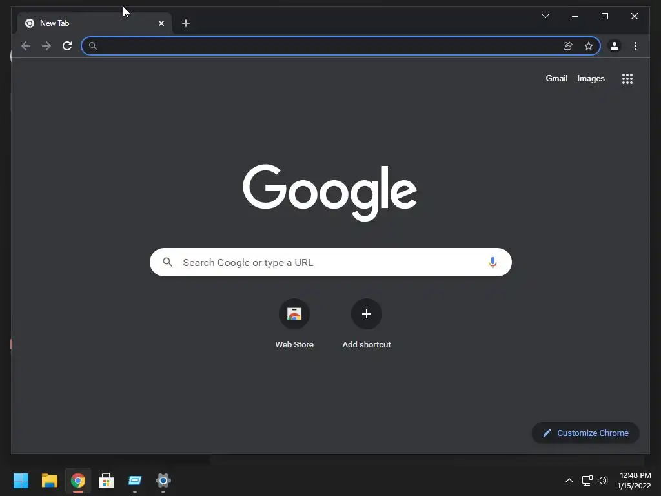Open the Google apps grid
Screen dimensions: 661x496
click(x=627, y=78)
